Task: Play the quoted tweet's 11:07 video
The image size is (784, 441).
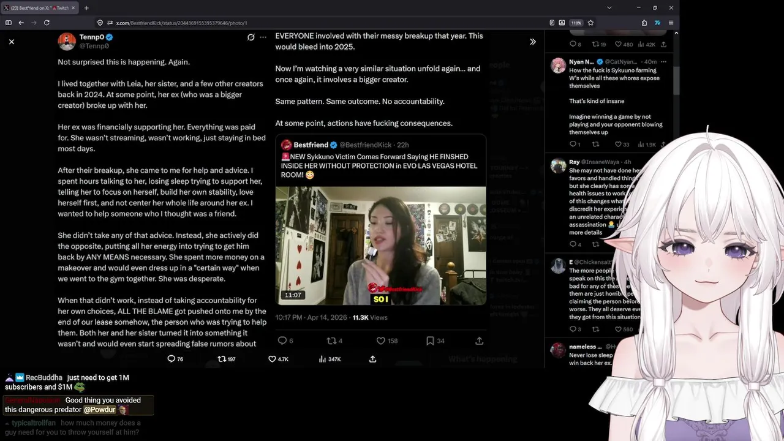Action: coord(380,246)
